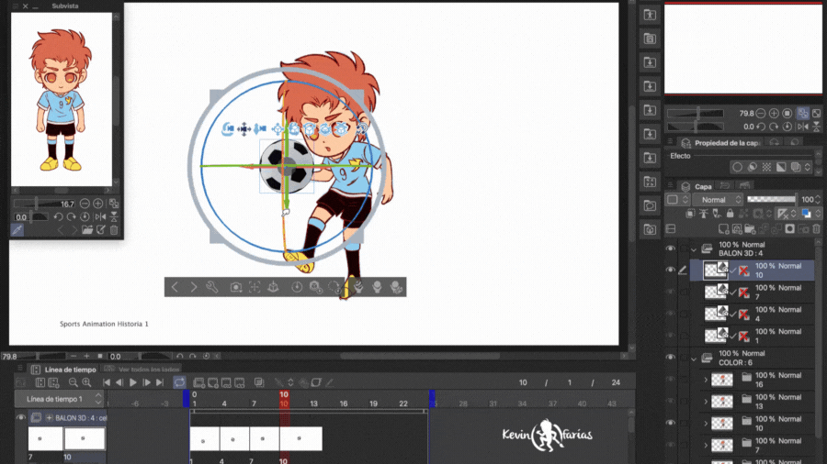
Task: Delete the image in Subvista panel
Action: (114, 230)
